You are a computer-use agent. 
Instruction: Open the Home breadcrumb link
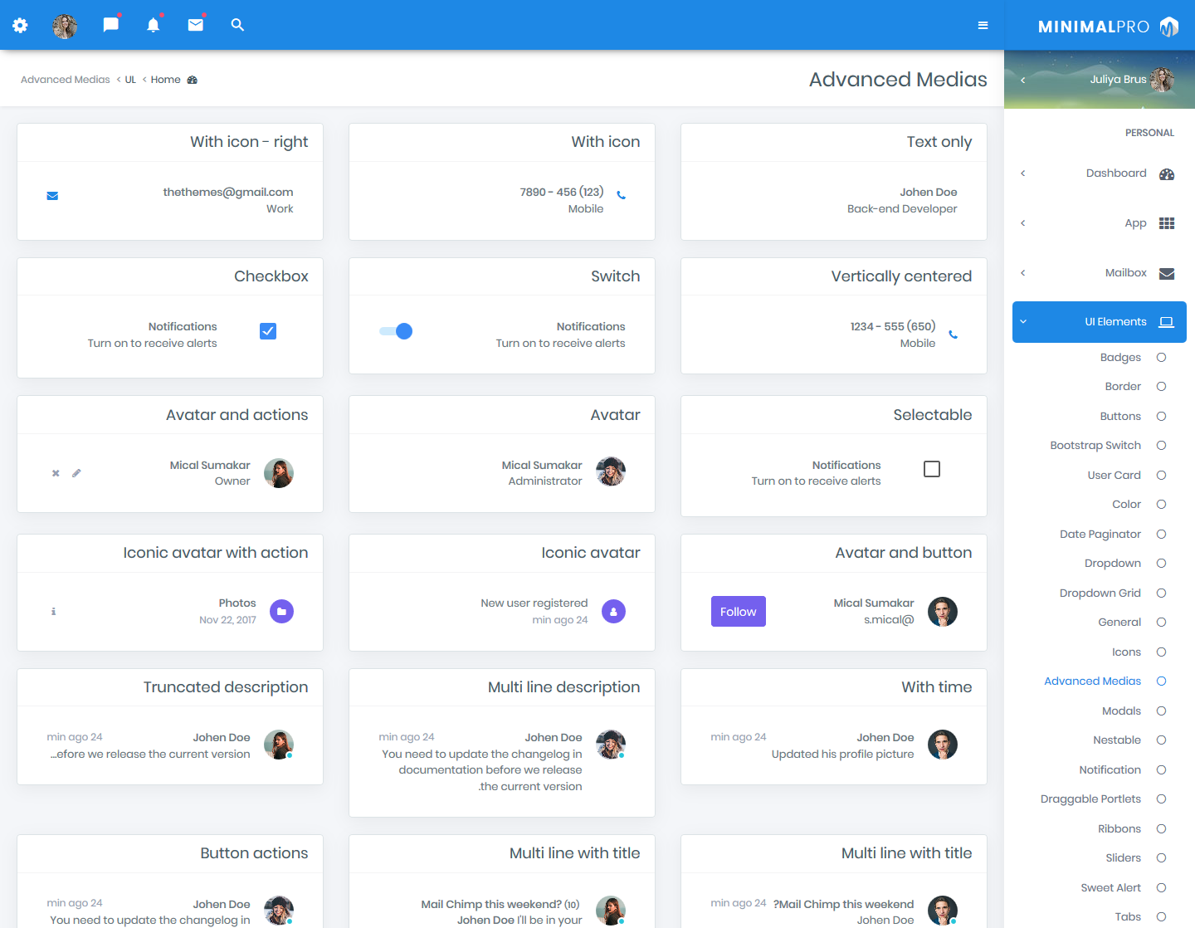[x=164, y=79]
